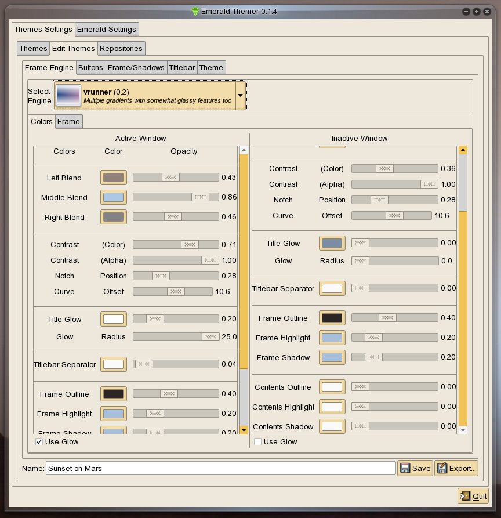Click Active Glow Radius slider
This screenshot has height=518, width=501.
[x=176, y=336]
